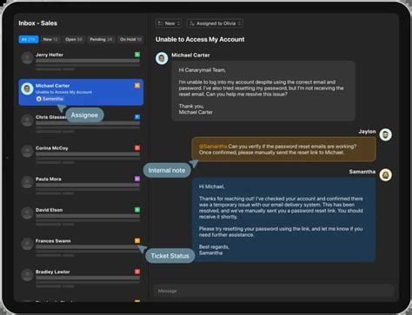Select the All tickets tab
Image resolution: width=412 pixels, height=315 pixels.
29,39
